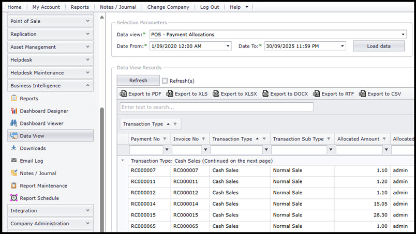Click the Export to PDF icon
The width and height of the screenshot is (416, 234).
click(123, 94)
